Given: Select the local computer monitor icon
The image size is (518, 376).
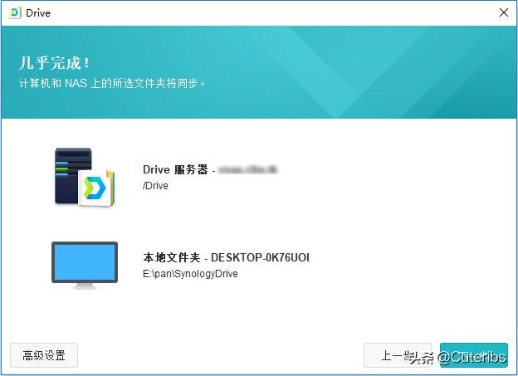Looking at the screenshot, I should coord(85,266).
